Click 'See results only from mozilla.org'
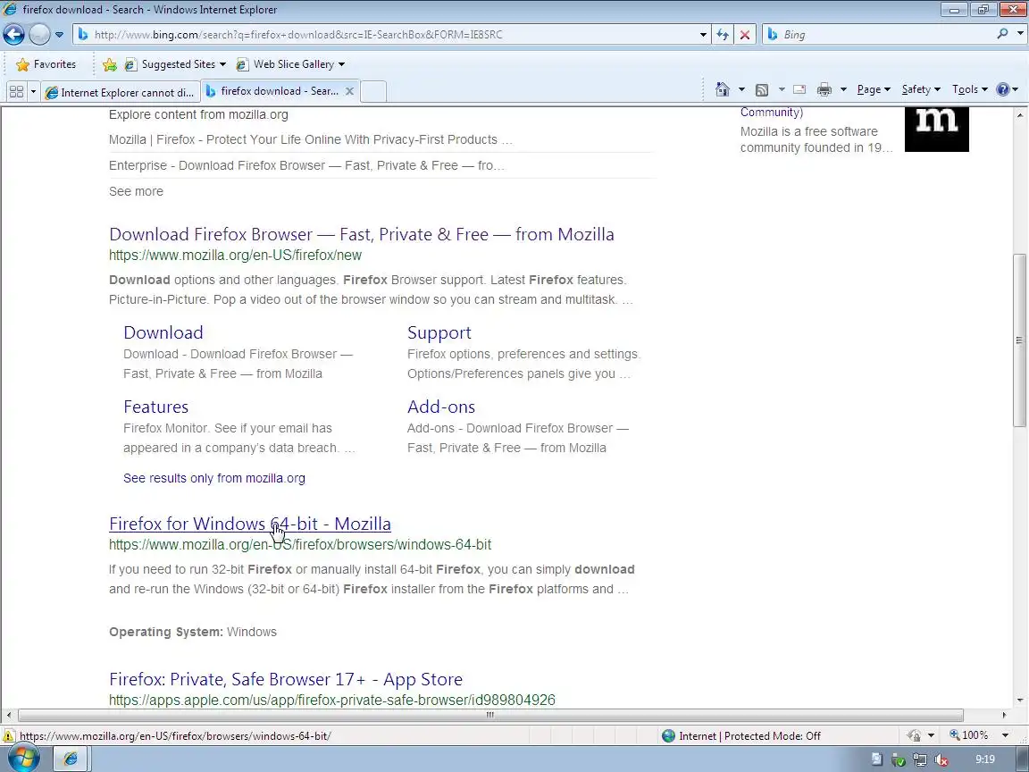 [214, 478]
